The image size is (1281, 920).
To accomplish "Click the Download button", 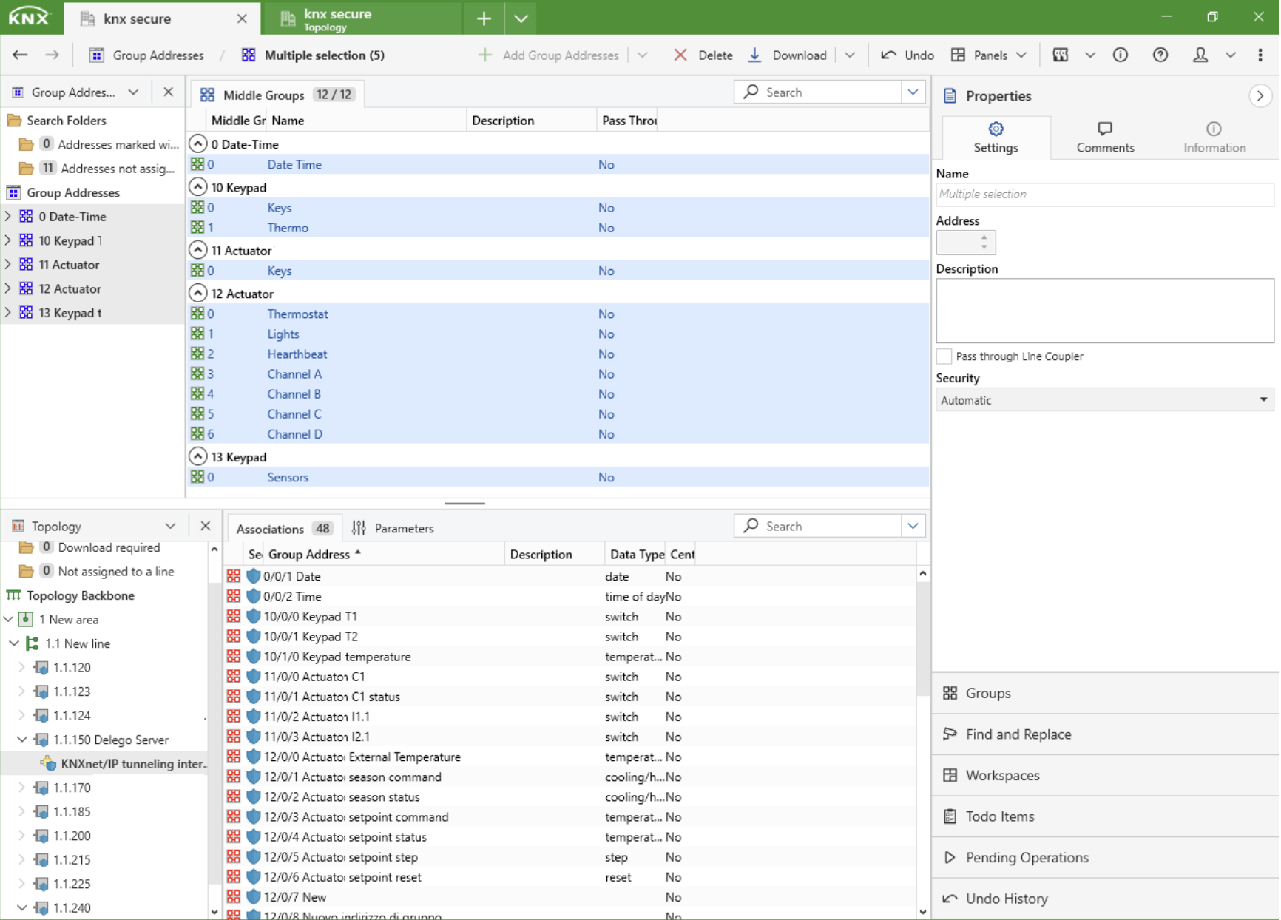I will click(788, 55).
